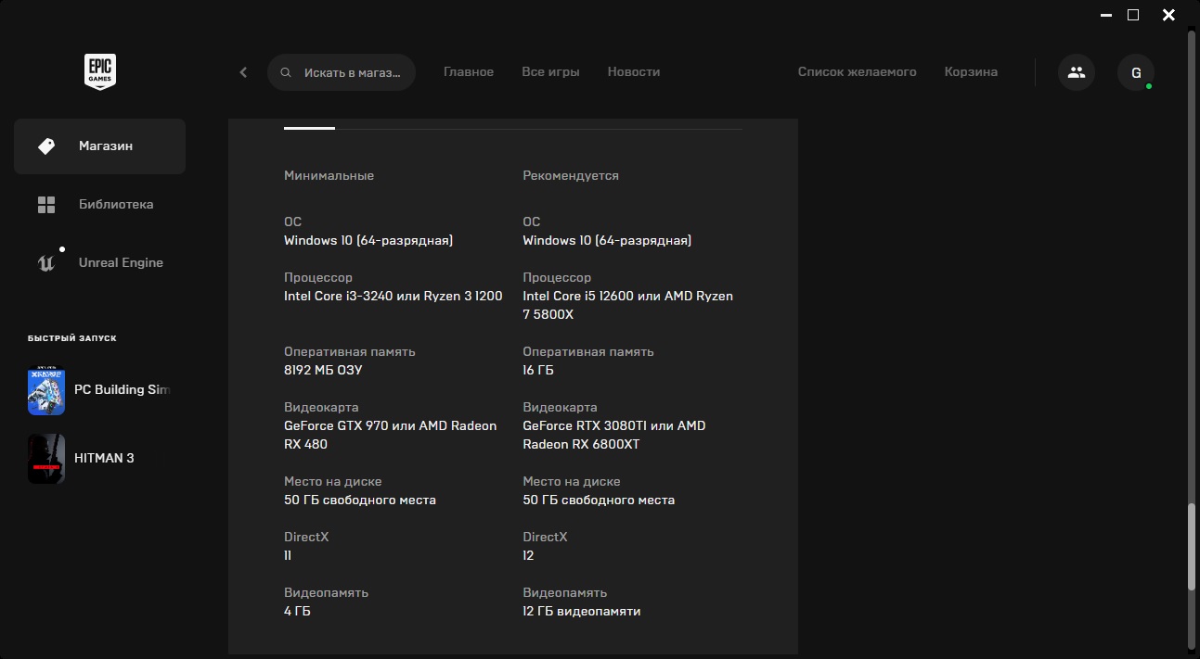
Task: Select HITMAN 3 quick launch entry
Action: (x=99, y=459)
